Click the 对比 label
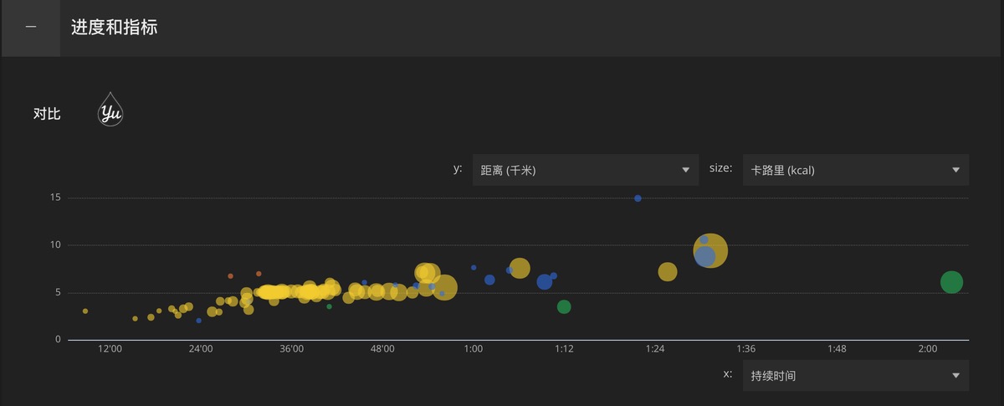The width and height of the screenshot is (1004, 406). click(x=46, y=115)
